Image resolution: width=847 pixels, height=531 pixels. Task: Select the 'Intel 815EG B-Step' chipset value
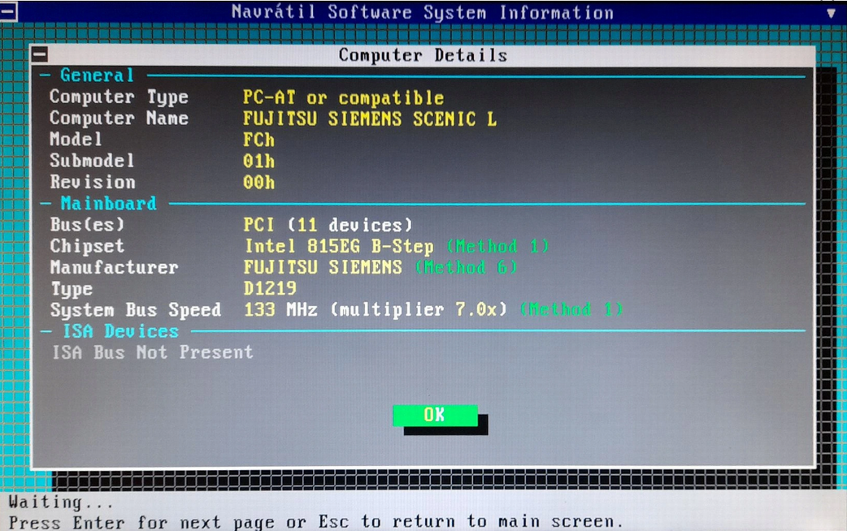point(339,246)
